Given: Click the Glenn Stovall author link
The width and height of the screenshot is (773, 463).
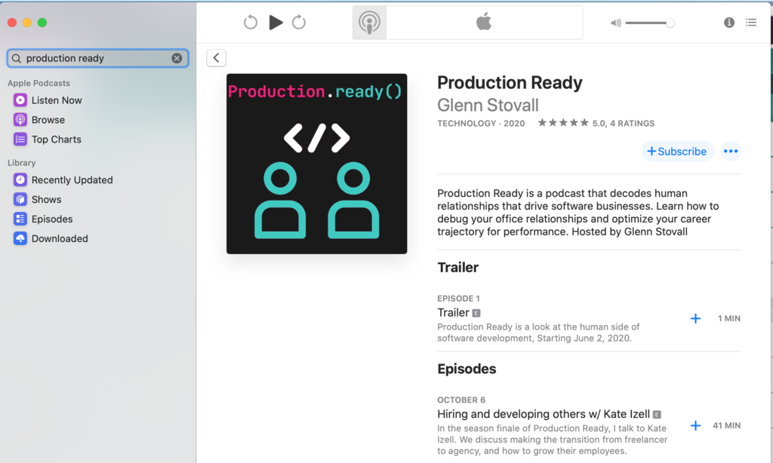Looking at the screenshot, I should pos(488,105).
